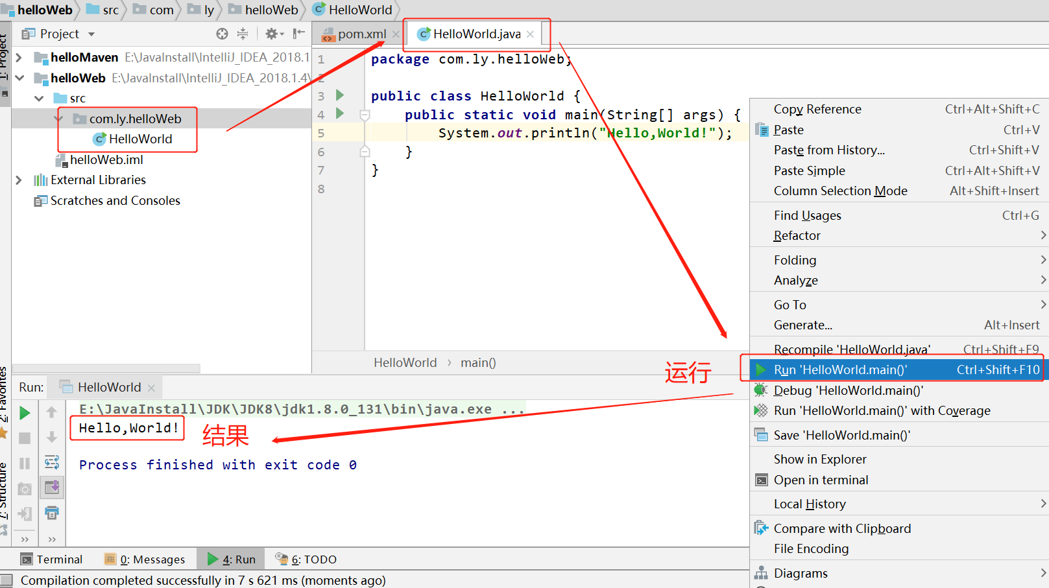Close the HelloWorld.java editor tab
Image resolution: width=1049 pixels, height=588 pixels.
pyautogui.click(x=530, y=34)
